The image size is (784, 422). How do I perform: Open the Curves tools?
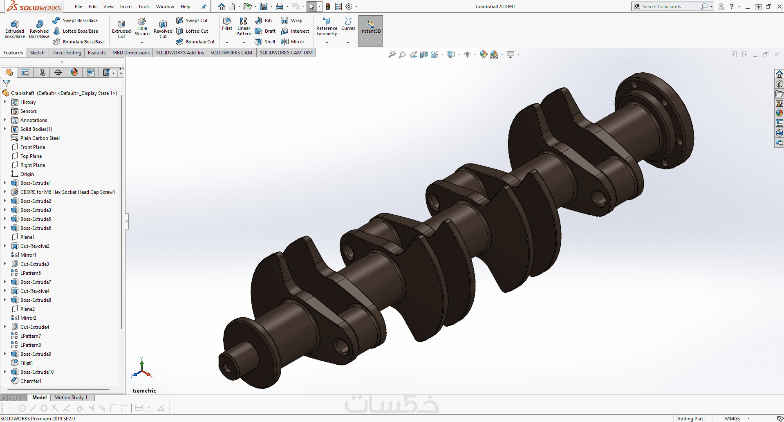348,24
